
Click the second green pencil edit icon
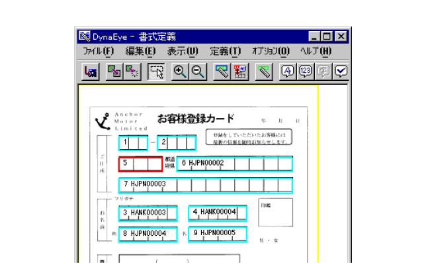(x=264, y=72)
